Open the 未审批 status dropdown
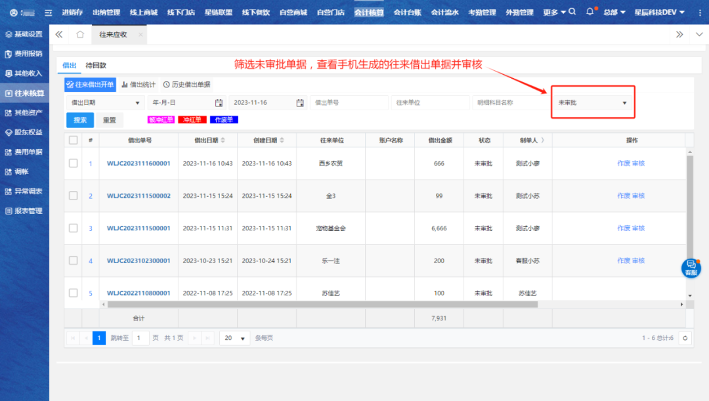709x401 pixels. [592, 103]
